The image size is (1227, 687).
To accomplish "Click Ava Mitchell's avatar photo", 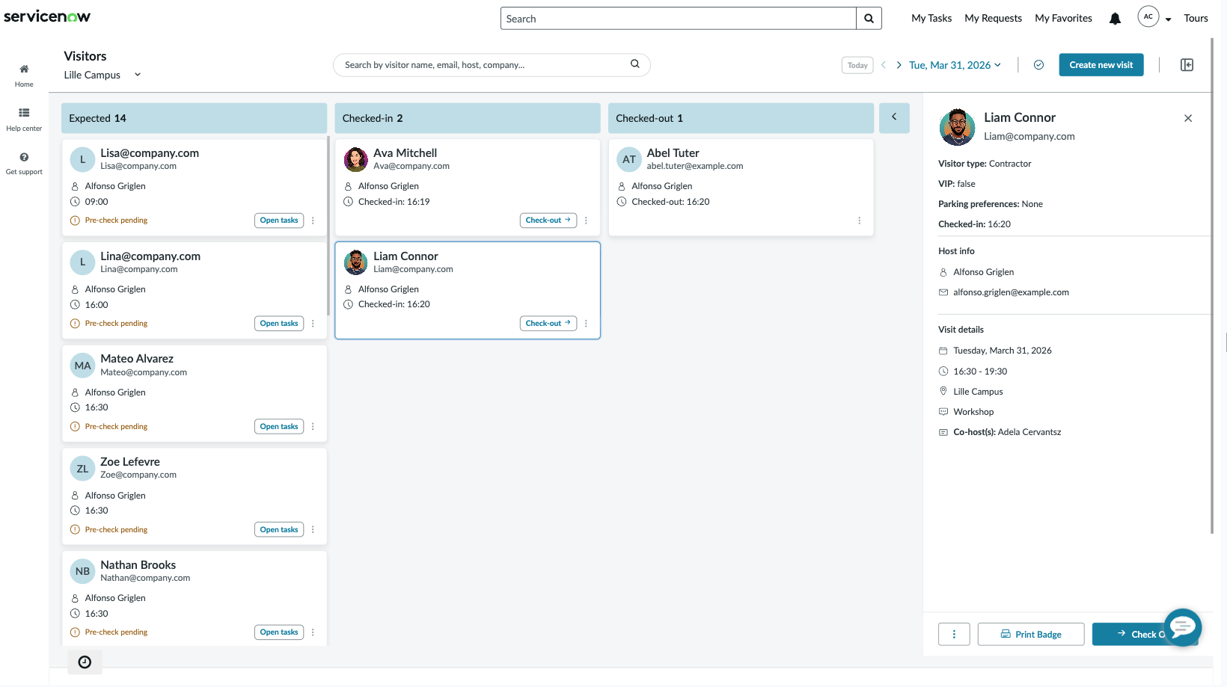I will (355, 159).
